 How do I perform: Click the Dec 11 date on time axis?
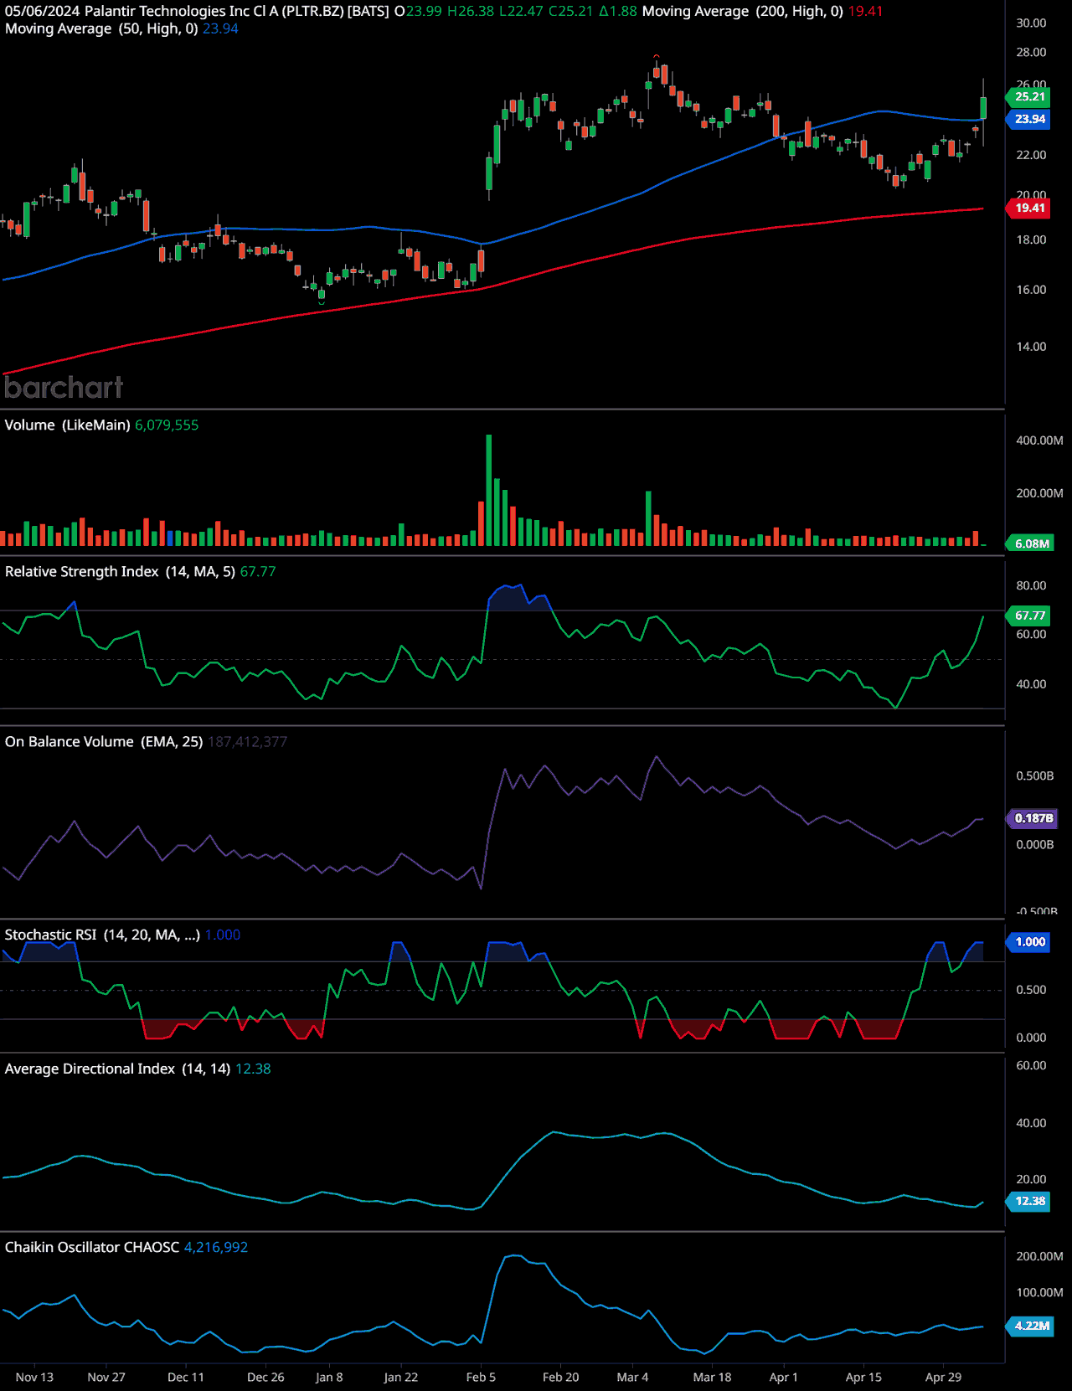click(x=186, y=1377)
